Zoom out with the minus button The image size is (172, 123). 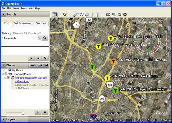coord(167,55)
